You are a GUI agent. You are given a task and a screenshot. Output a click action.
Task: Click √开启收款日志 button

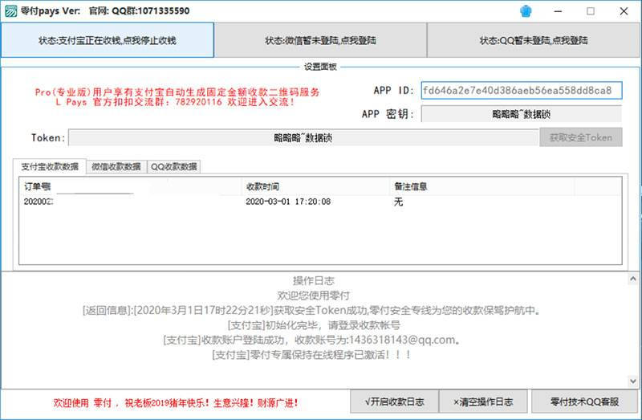(x=394, y=402)
